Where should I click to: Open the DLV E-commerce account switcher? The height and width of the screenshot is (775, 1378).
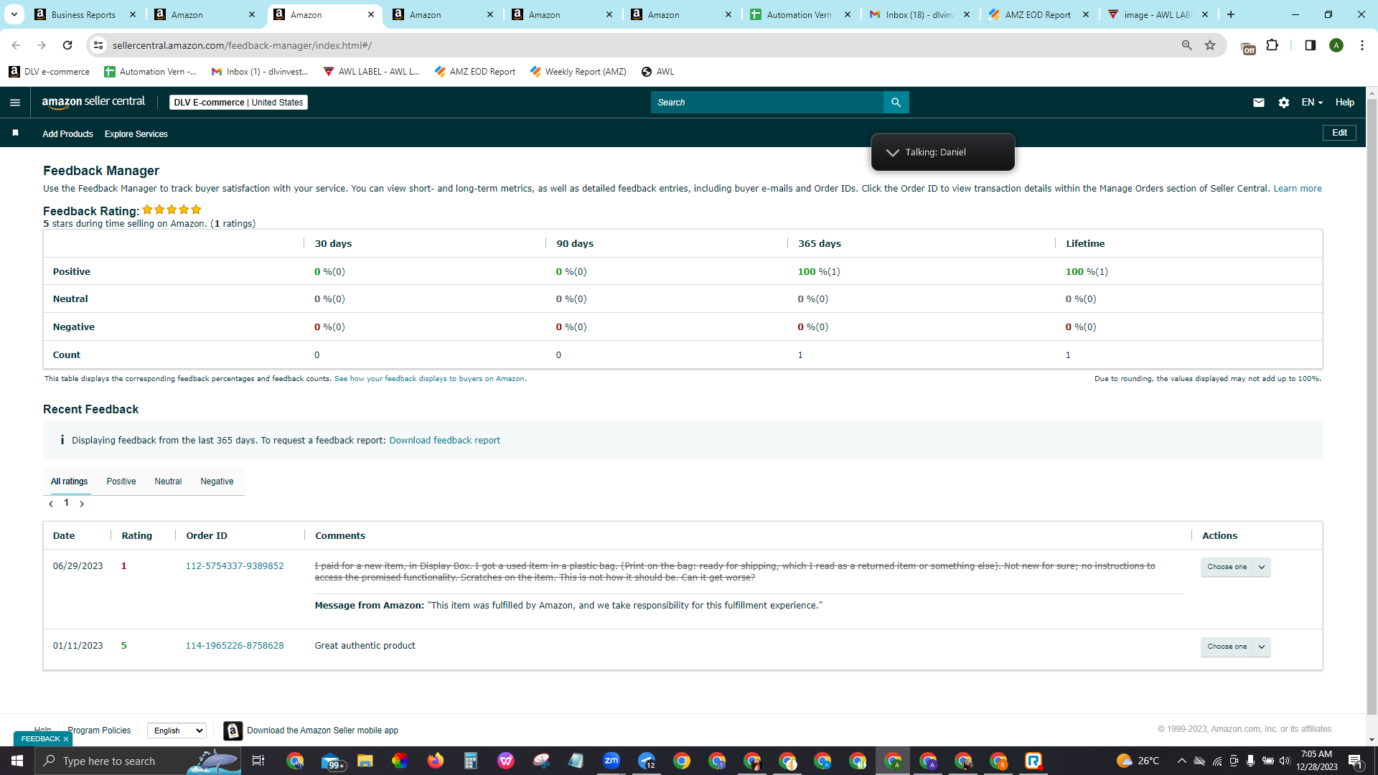pos(238,103)
